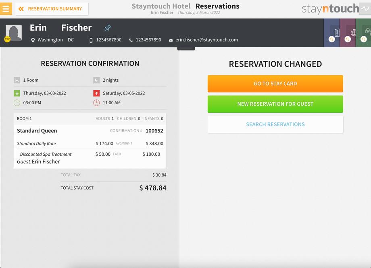Click the stayntouch logo
371x268 pixels.
(x=330, y=9)
